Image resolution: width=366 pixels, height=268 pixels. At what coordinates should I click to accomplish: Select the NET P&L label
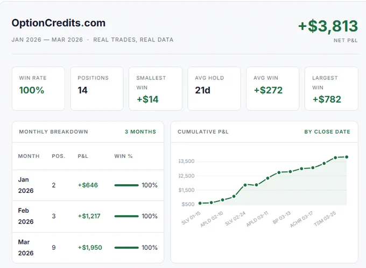pyautogui.click(x=346, y=40)
